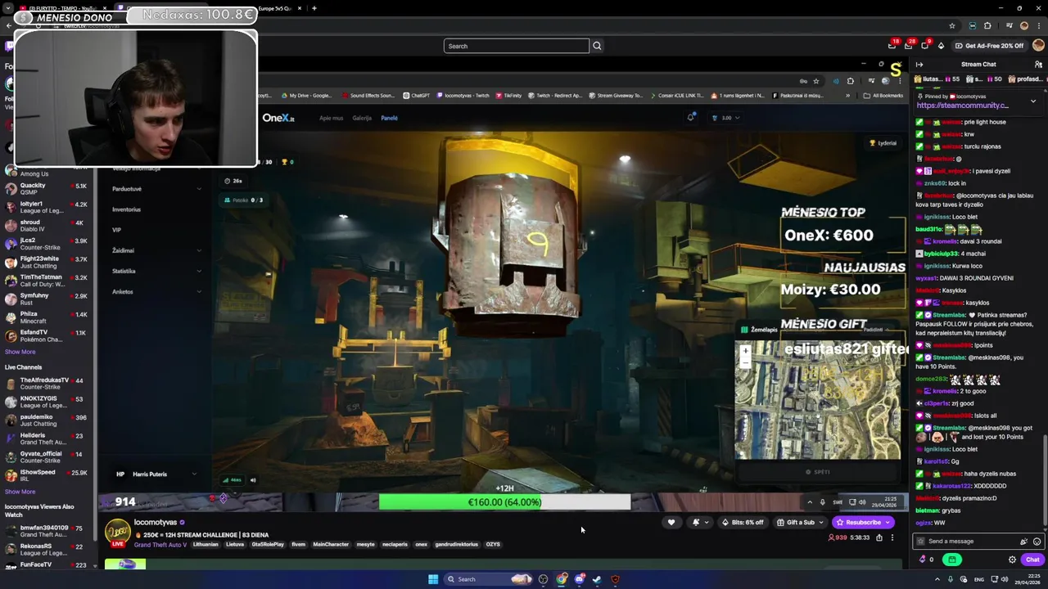Viewport: 1048px width, 589px height.
Task: Click the Lyderiai leaderboard button
Action: (883, 143)
